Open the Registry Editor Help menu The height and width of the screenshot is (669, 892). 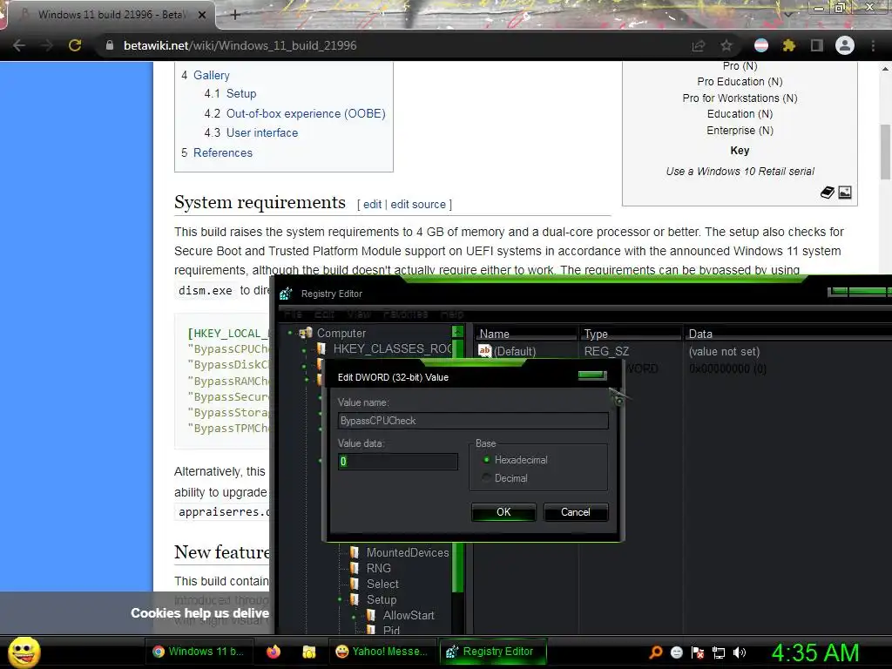(452, 314)
